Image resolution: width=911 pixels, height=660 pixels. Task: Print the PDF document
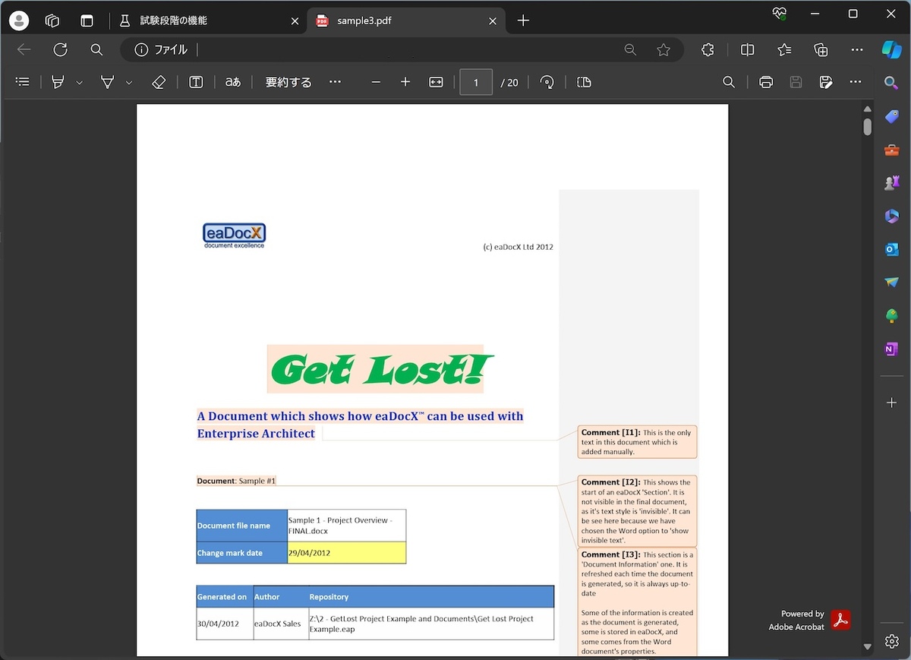pyautogui.click(x=766, y=82)
